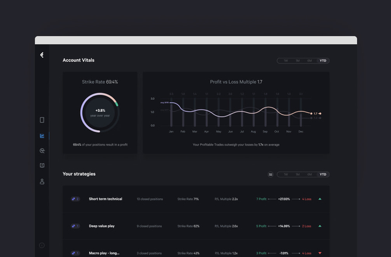This screenshot has width=391, height=257.
Task: Click the Strike Rate circular progress ring
Action: (x=100, y=112)
